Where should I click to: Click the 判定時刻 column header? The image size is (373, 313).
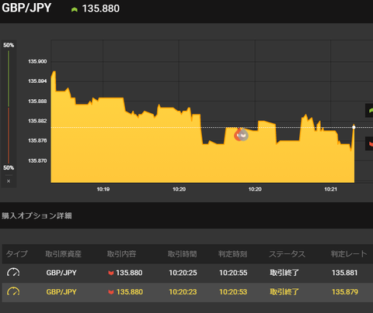(x=232, y=254)
